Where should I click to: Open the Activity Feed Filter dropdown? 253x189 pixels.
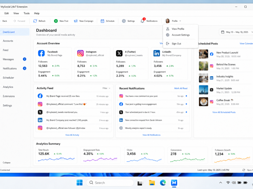click(106, 88)
